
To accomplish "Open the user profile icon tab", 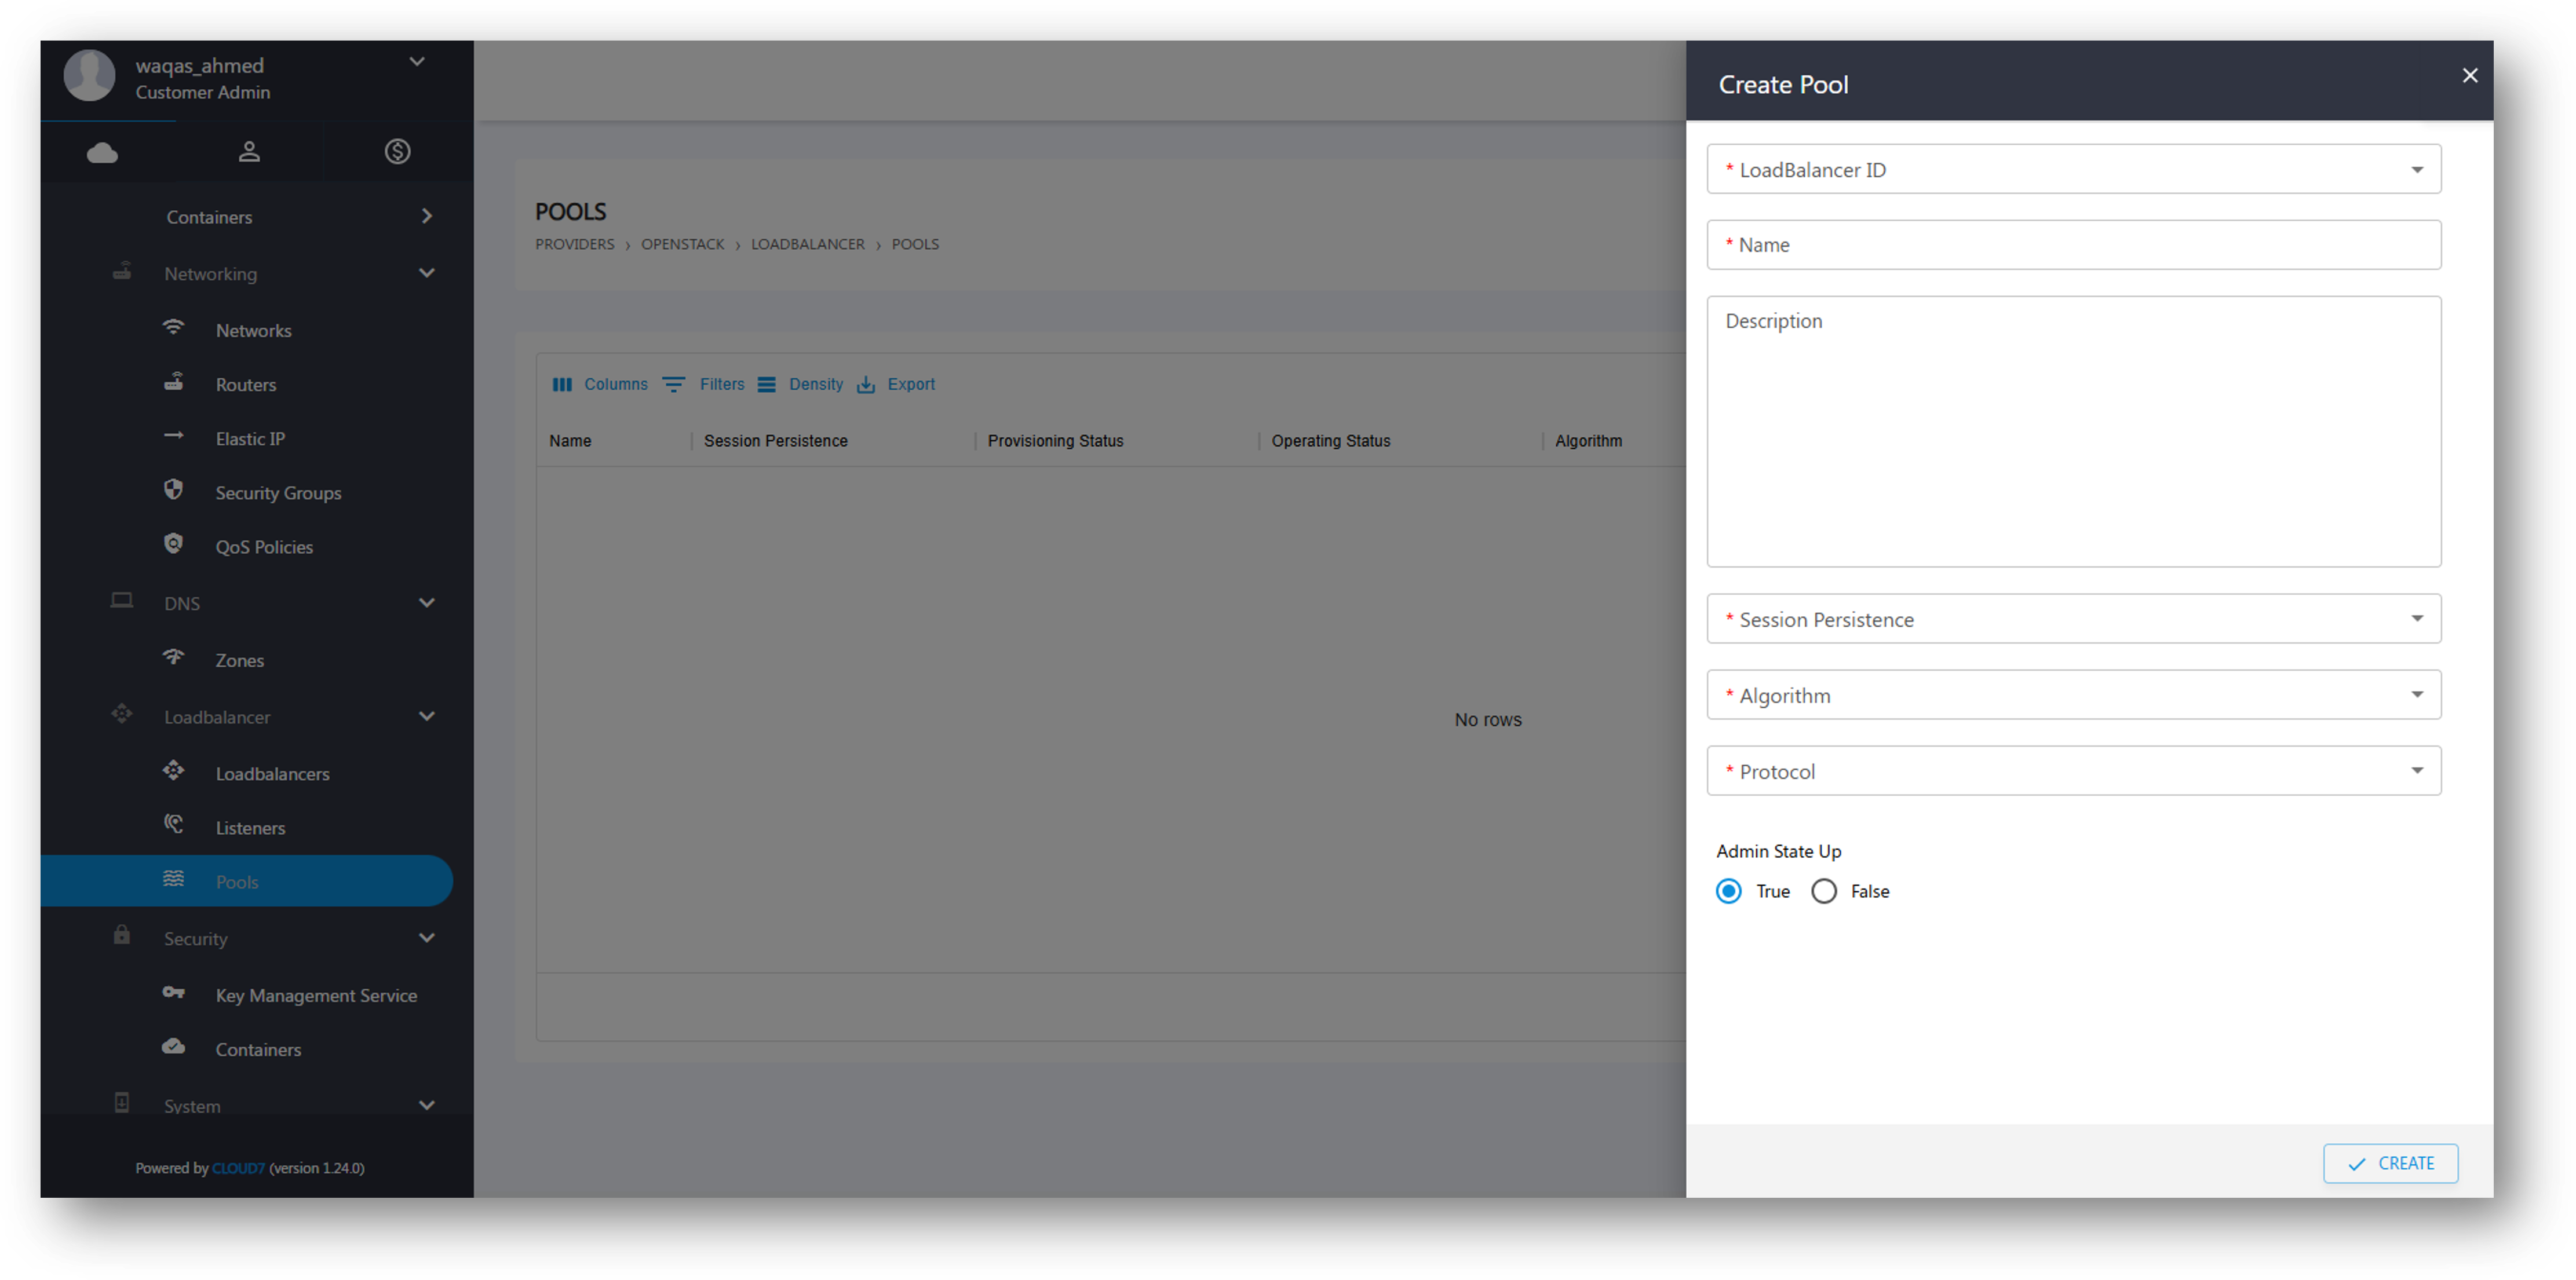I will (249, 152).
